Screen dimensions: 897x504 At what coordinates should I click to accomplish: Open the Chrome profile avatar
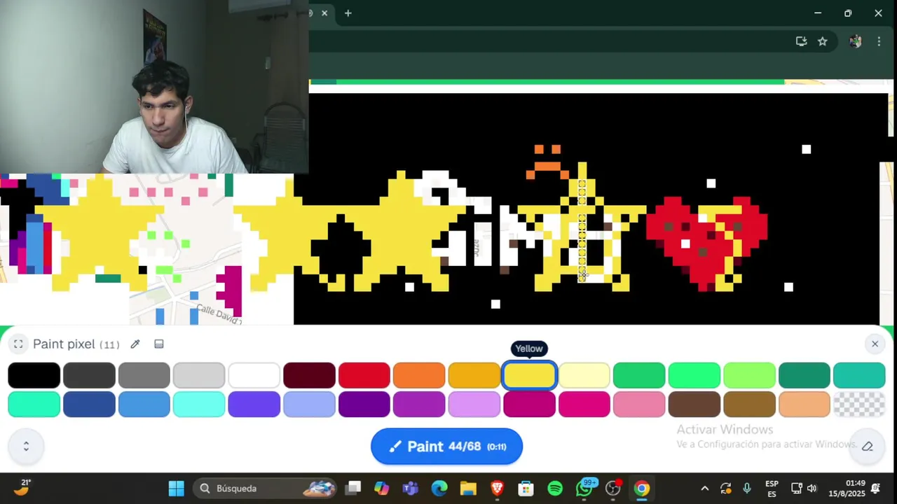click(x=855, y=41)
